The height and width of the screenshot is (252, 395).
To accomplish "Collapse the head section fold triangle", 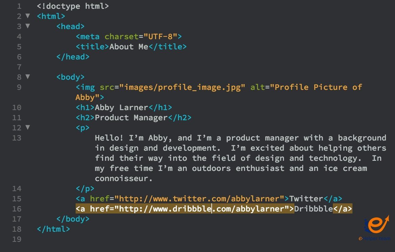I will coord(28,26).
